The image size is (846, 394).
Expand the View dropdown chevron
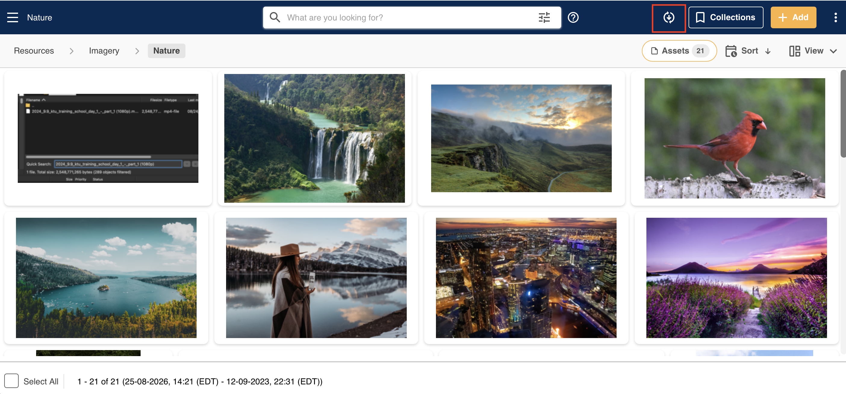pyautogui.click(x=833, y=51)
